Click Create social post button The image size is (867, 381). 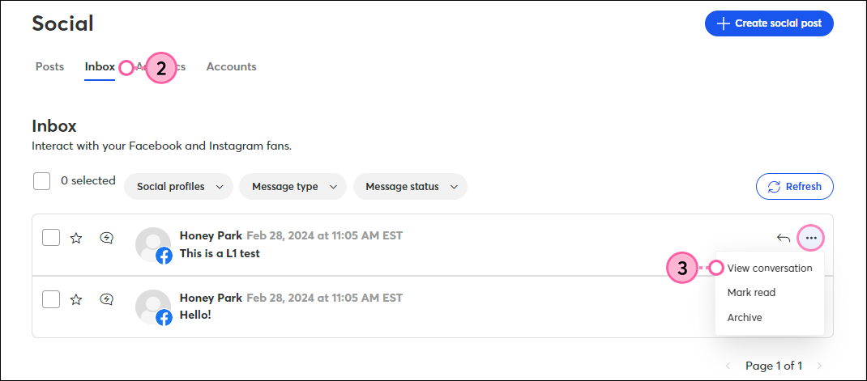769,23
